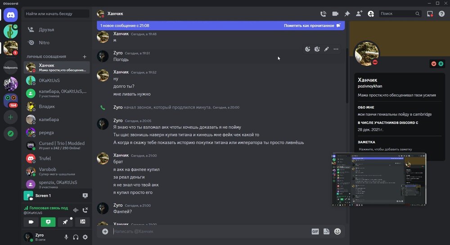Open the GIF picker
Screen dimensions: 450x245
(x=315, y=231)
